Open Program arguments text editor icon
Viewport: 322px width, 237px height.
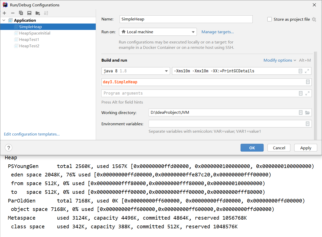click(301, 93)
